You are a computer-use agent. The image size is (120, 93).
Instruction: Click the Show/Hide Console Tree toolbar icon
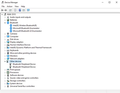pos(10,10)
